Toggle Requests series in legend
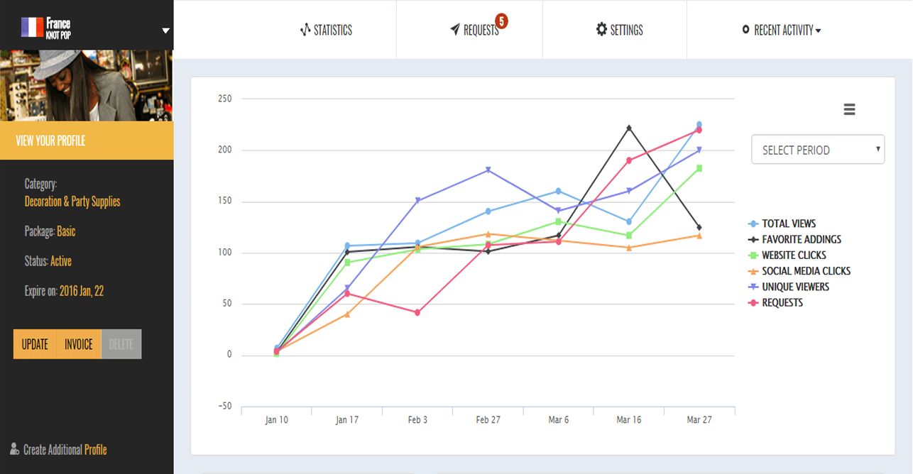The width and height of the screenshot is (913, 474). (x=775, y=302)
